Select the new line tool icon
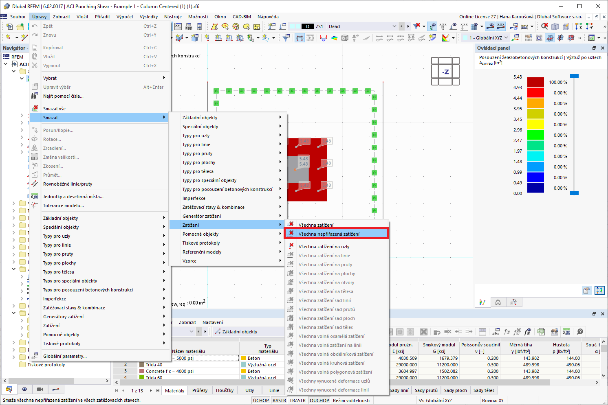The image size is (608, 405). (24, 38)
